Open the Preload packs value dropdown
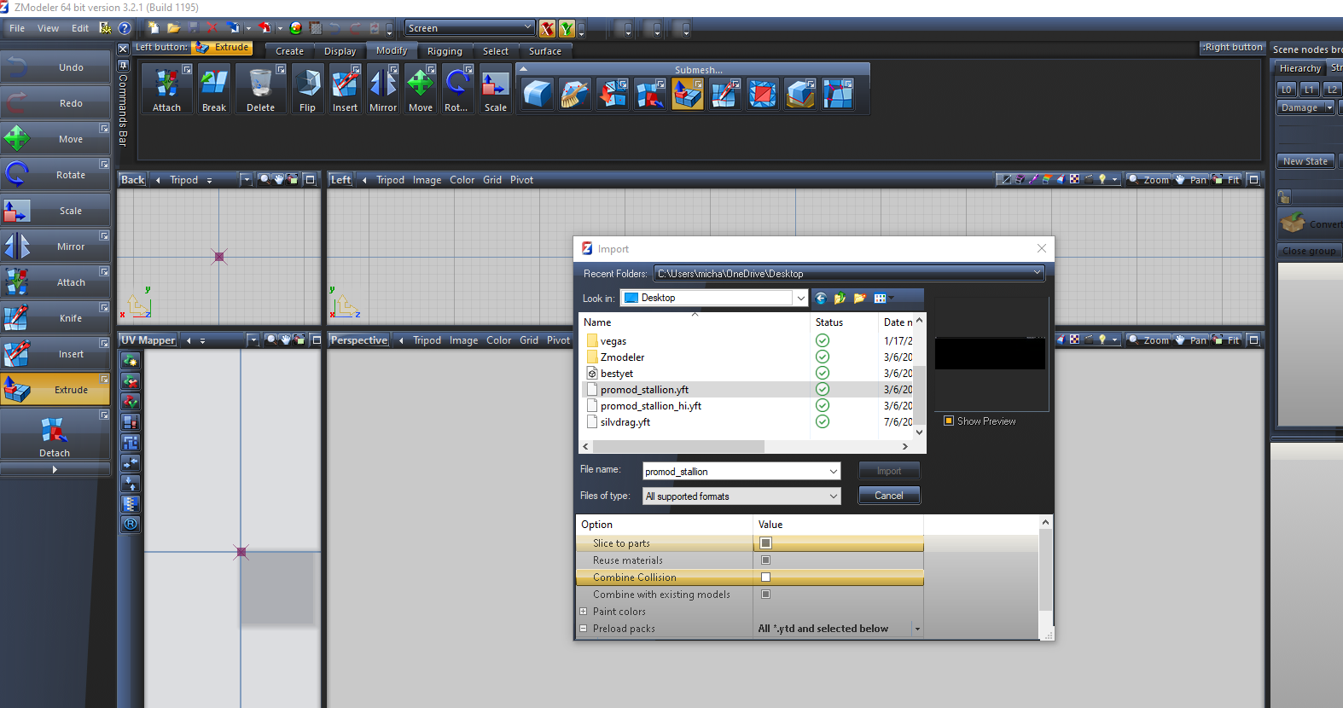 (917, 629)
